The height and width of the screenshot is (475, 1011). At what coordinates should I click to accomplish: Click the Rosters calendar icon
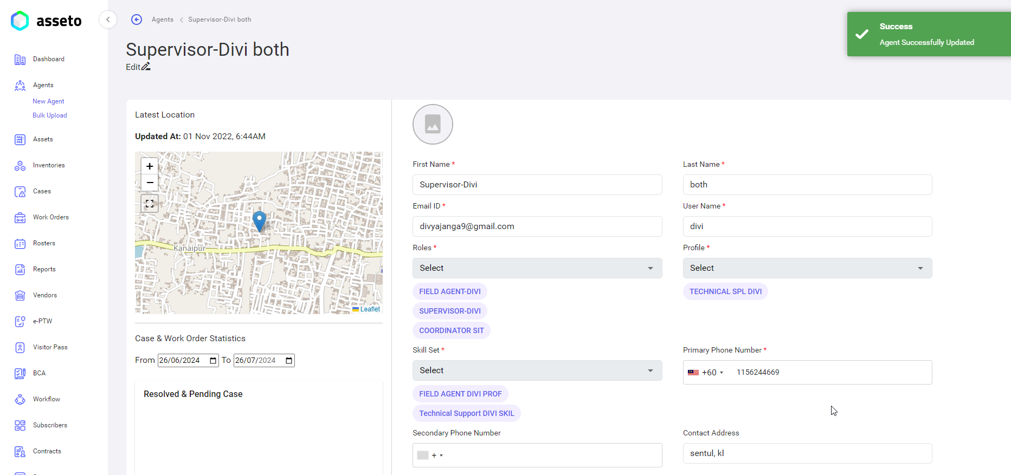point(20,244)
